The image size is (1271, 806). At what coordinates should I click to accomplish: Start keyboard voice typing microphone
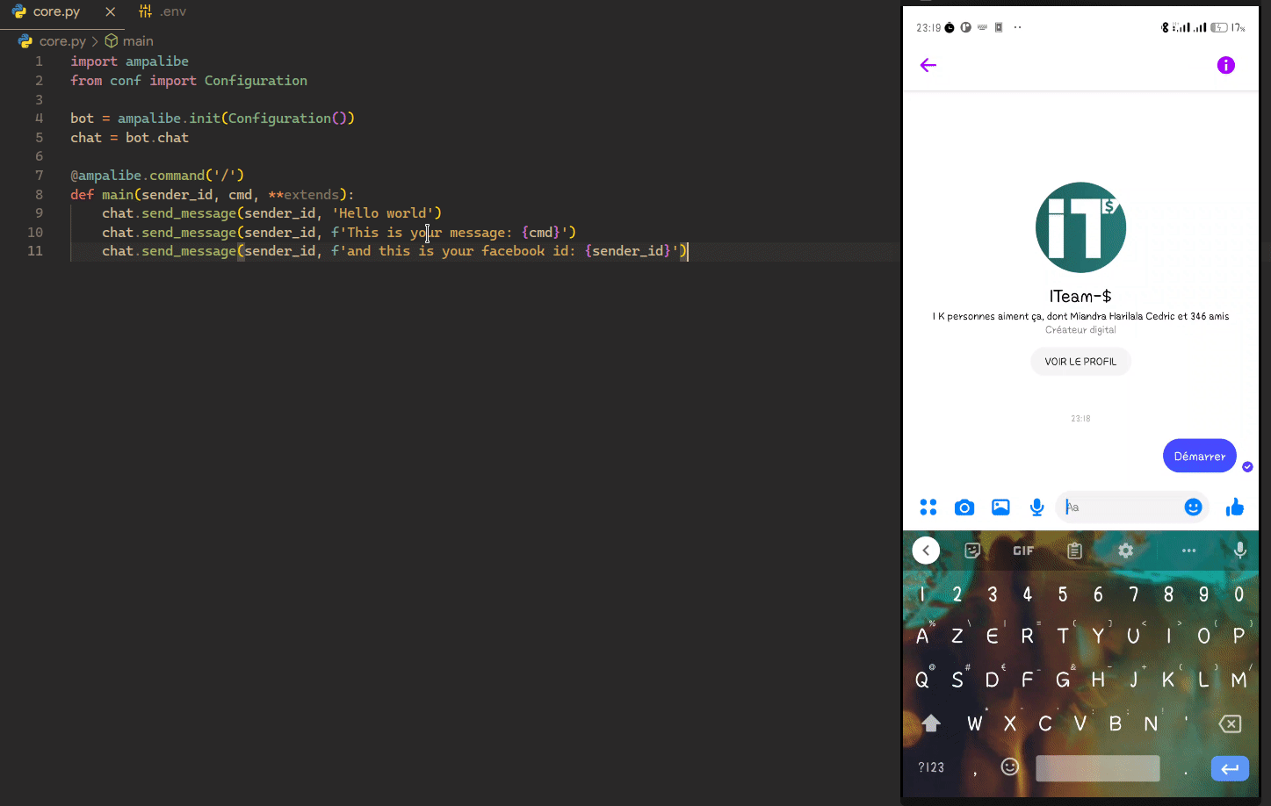coord(1240,551)
